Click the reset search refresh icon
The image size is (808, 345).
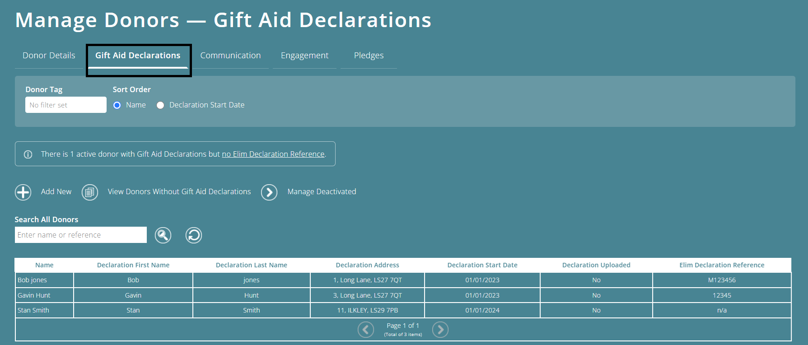[194, 235]
